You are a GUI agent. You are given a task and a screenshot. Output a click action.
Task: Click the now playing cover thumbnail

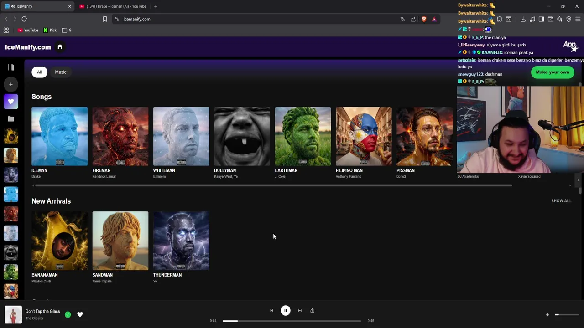13,315
